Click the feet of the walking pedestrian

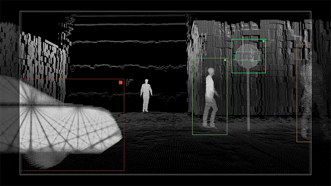(x=209, y=124)
